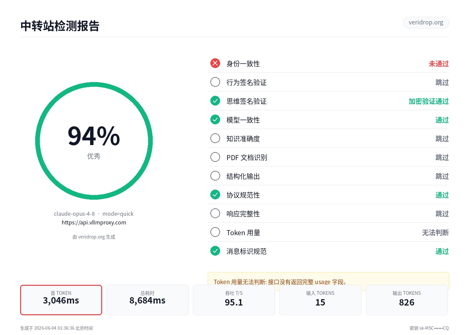Click green check icon beside 协议规范性
Viewport: 469px width, 335px height.
(215, 195)
